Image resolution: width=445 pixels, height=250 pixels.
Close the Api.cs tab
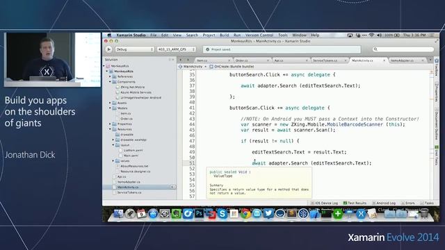(x=307, y=60)
